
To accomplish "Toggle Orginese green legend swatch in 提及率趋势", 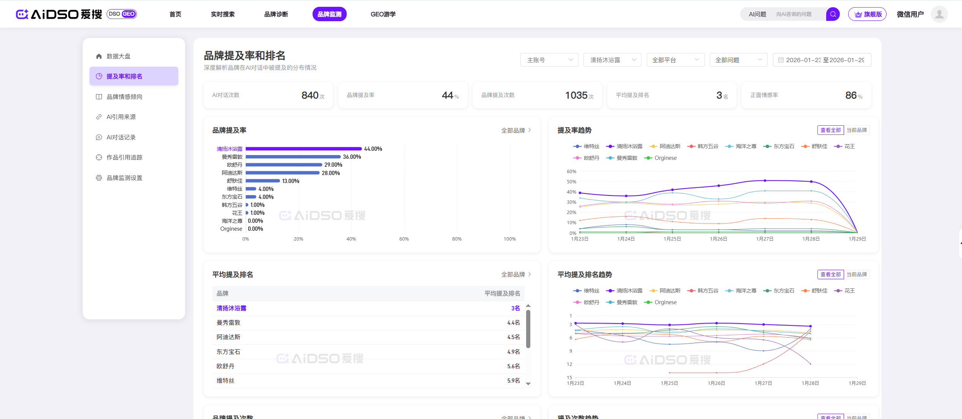I will tap(648, 158).
